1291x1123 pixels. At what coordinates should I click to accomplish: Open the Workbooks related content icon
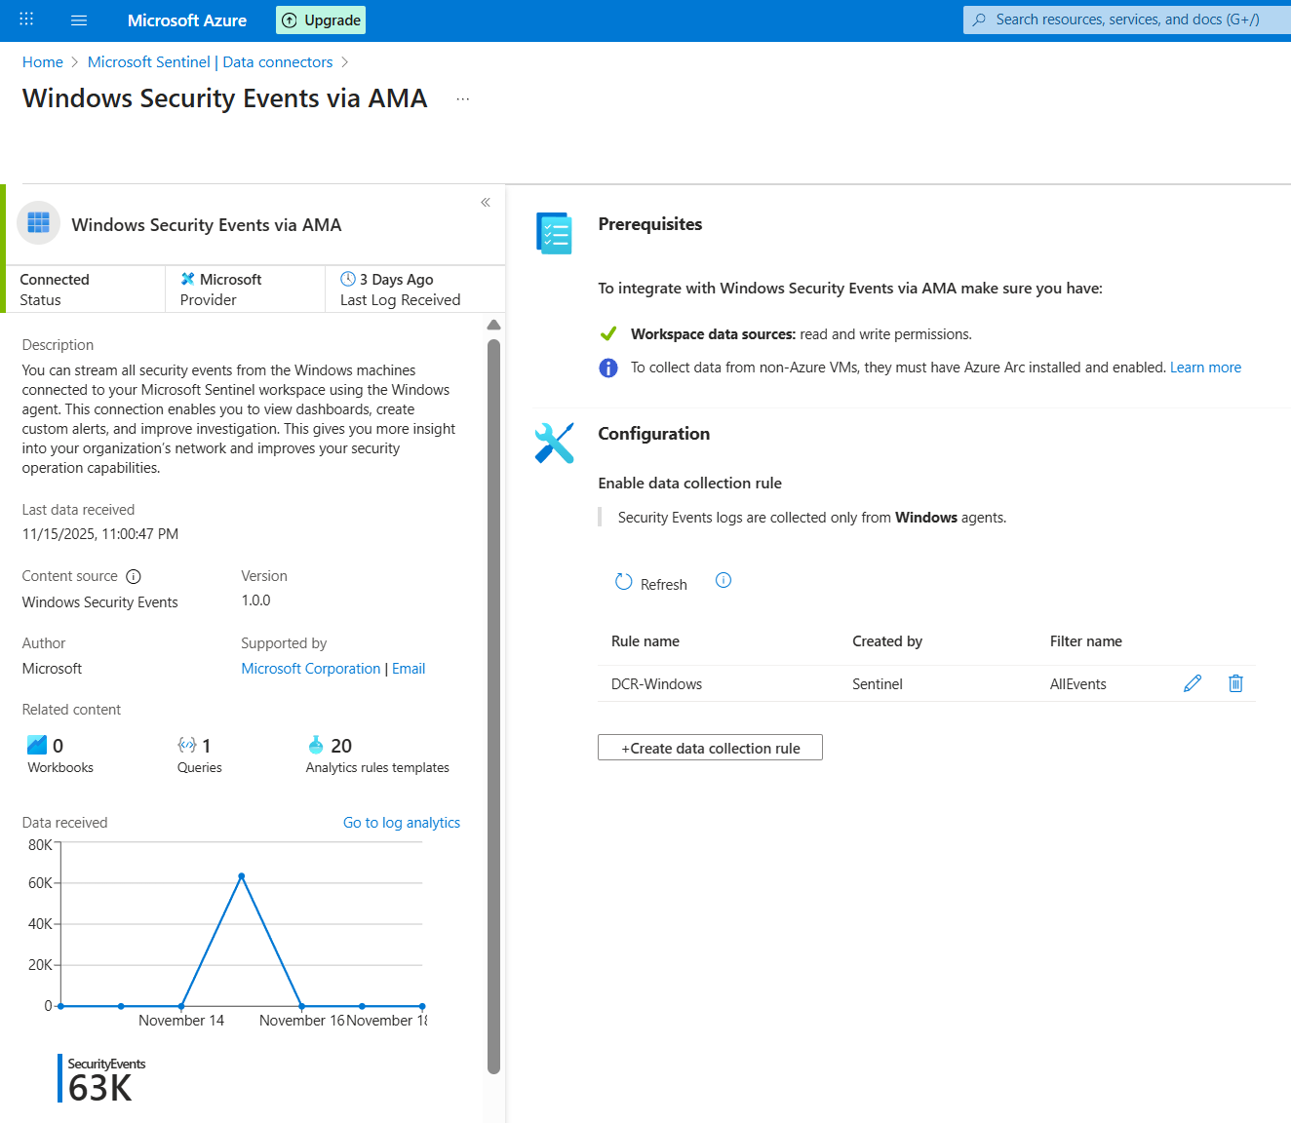tap(37, 744)
